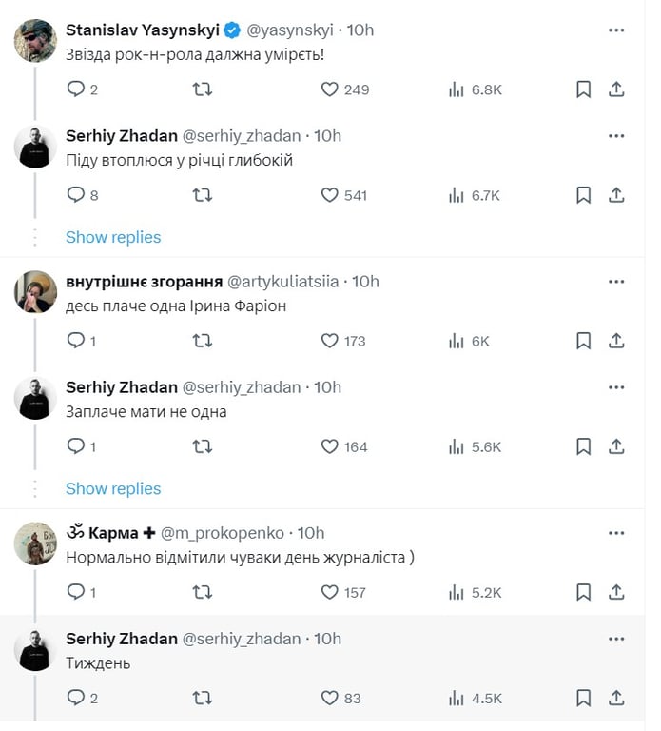Retweet Stanislav Yasynskyi's post
Screen dimensions: 661x731
click(x=203, y=89)
